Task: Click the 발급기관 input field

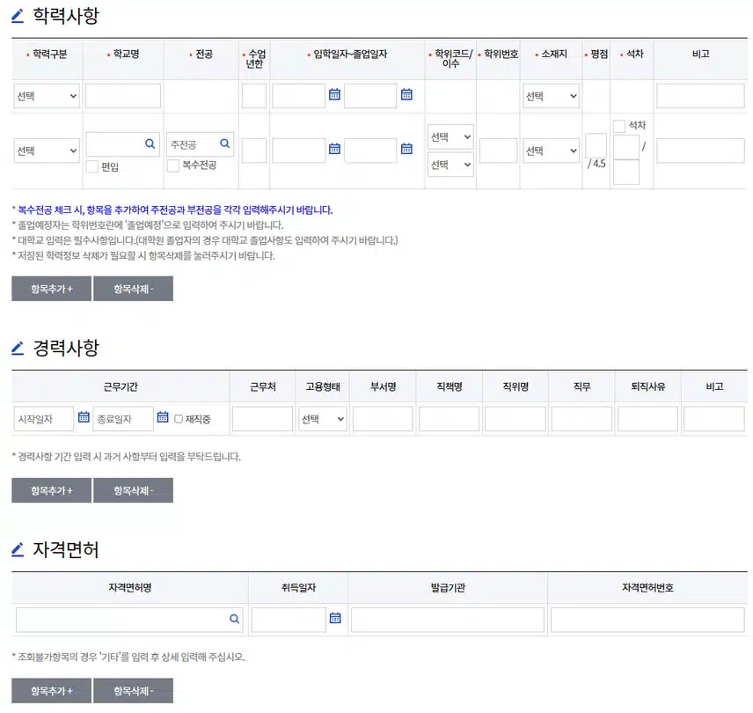Action: (448, 620)
